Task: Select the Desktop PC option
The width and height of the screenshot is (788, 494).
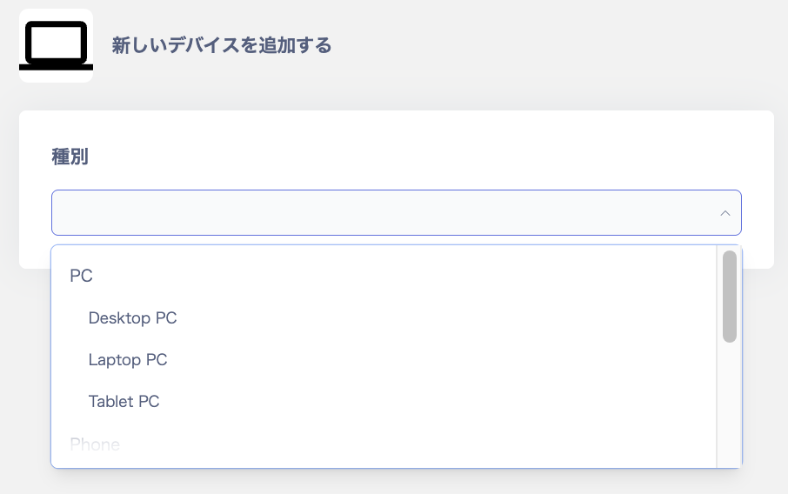Action: (x=132, y=318)
